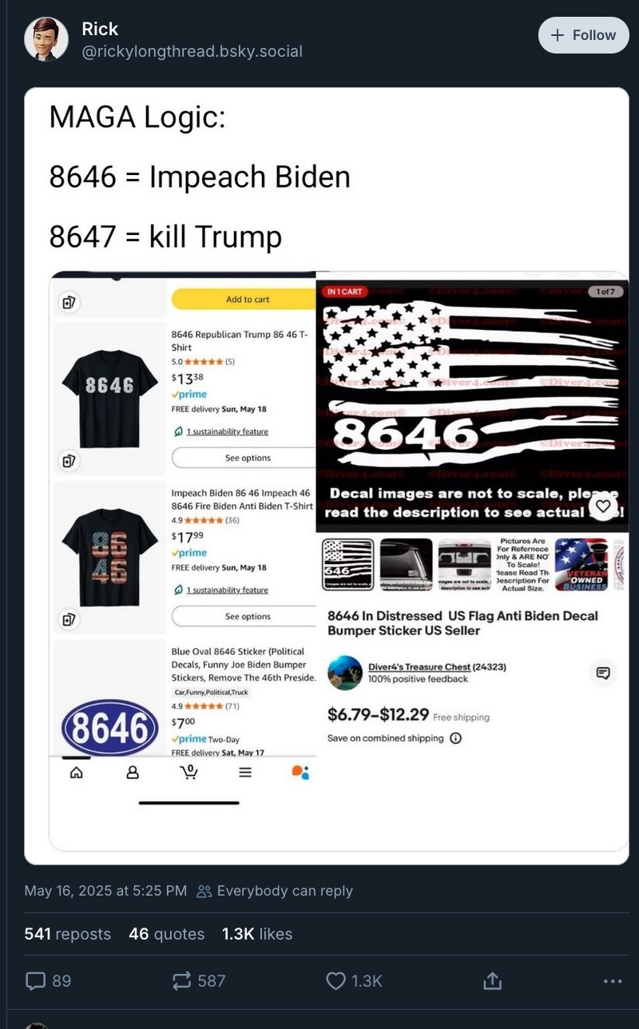Open the hamburger menu icon in navigation
The image size is (639, 1029).
tap(245, 773)
